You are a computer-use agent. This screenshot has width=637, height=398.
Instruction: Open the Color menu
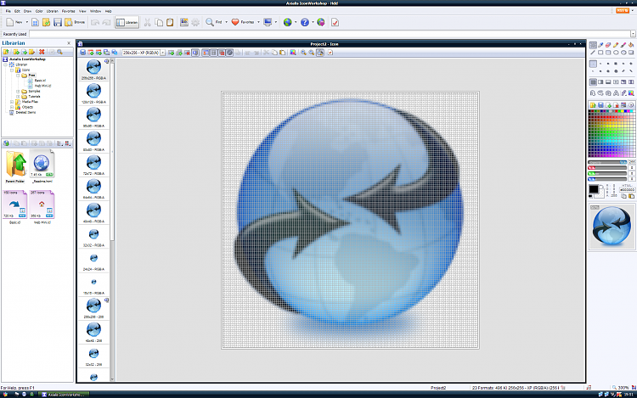(x=39, y=11)
